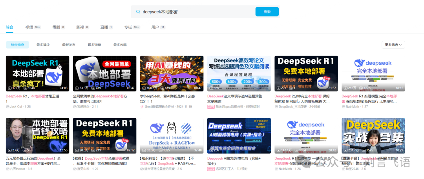This screenshot has width=424, height=179.
Task: Open the DeepSeek 实战合集 video thumbnail
Action: click(373, 136)
